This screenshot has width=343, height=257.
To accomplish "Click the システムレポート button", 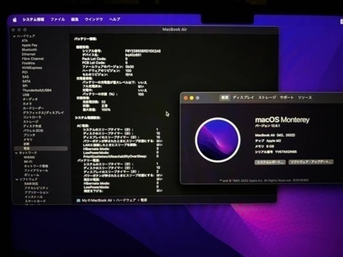I will tap(270, 162).
